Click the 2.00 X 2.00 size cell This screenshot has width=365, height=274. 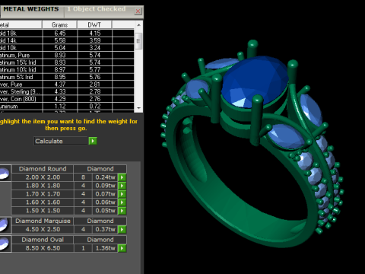click(43, 177)
